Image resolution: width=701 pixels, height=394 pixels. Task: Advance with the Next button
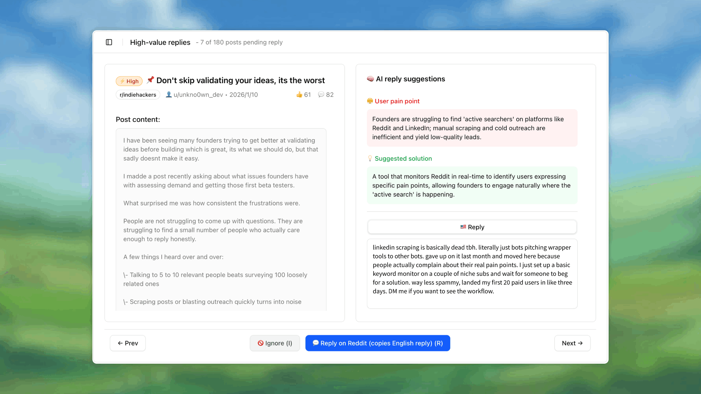point(572,343)
